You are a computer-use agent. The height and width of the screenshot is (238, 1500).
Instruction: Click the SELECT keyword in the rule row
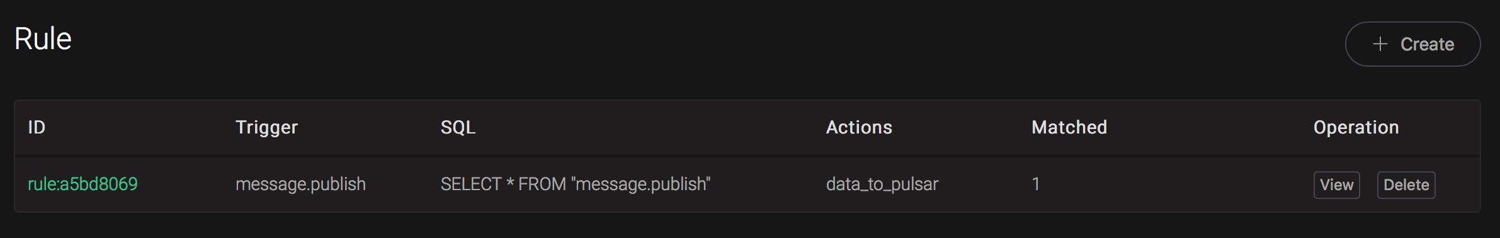pos(470,184)
